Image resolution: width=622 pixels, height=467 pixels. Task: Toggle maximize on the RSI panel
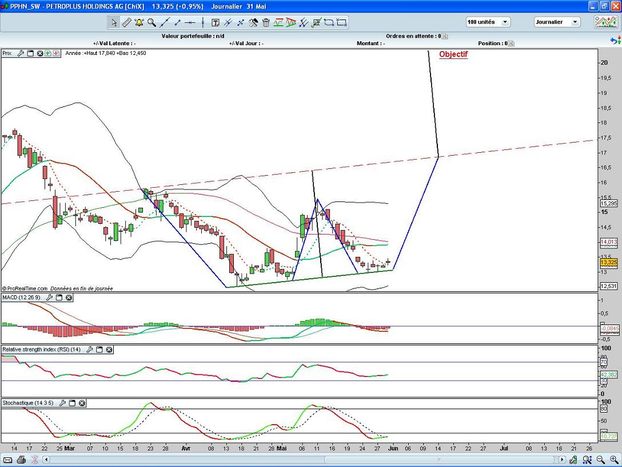point(99,349)
